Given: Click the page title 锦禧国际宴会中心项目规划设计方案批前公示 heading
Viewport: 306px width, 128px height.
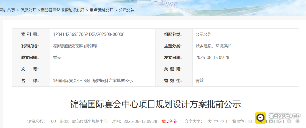Looking at the screenshot, I should (155, 104).
